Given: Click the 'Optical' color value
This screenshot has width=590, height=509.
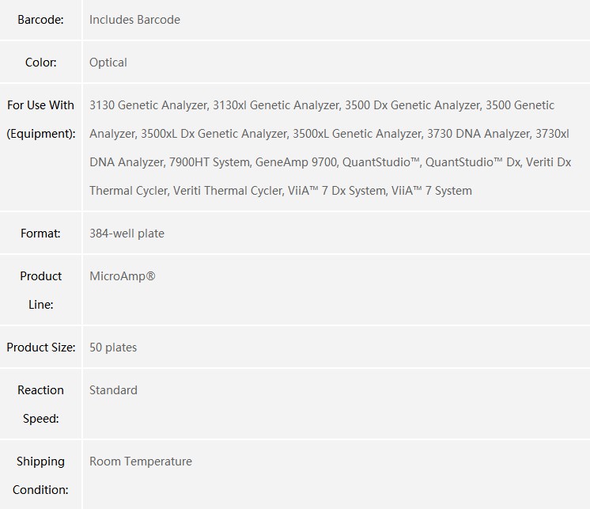Looking at the screenshot, I should [x=108, y=63].
